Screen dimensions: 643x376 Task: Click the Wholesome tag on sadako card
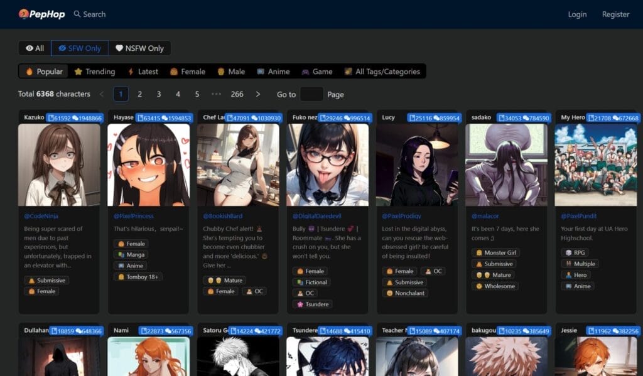coord(495,286)
